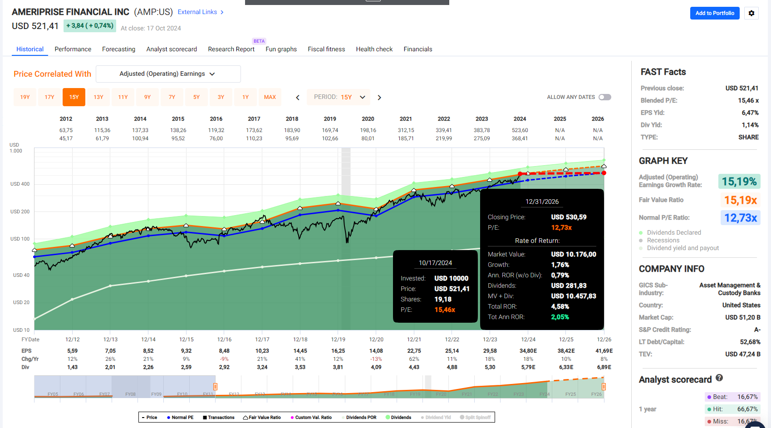Image resolution: width=771 pixels, height=428 pixels.
Task: Open Adjusted (Operating) Earnings dropdown
Action: coord(168,74)
